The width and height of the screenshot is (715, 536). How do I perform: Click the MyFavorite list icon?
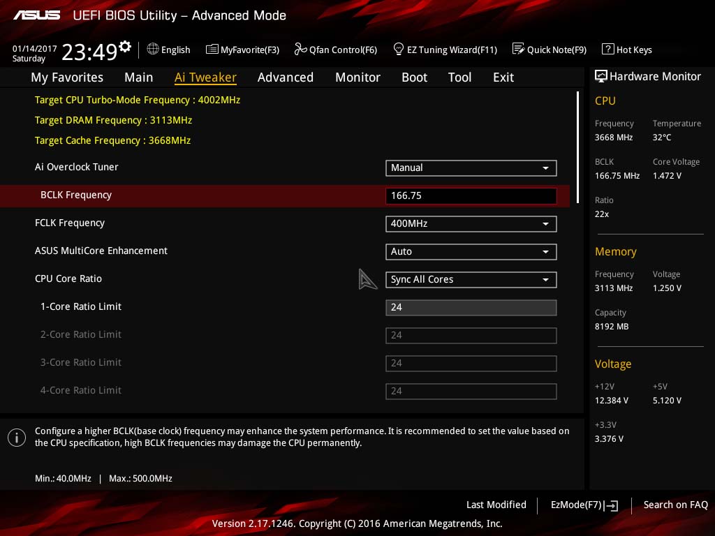pos(212,50)
